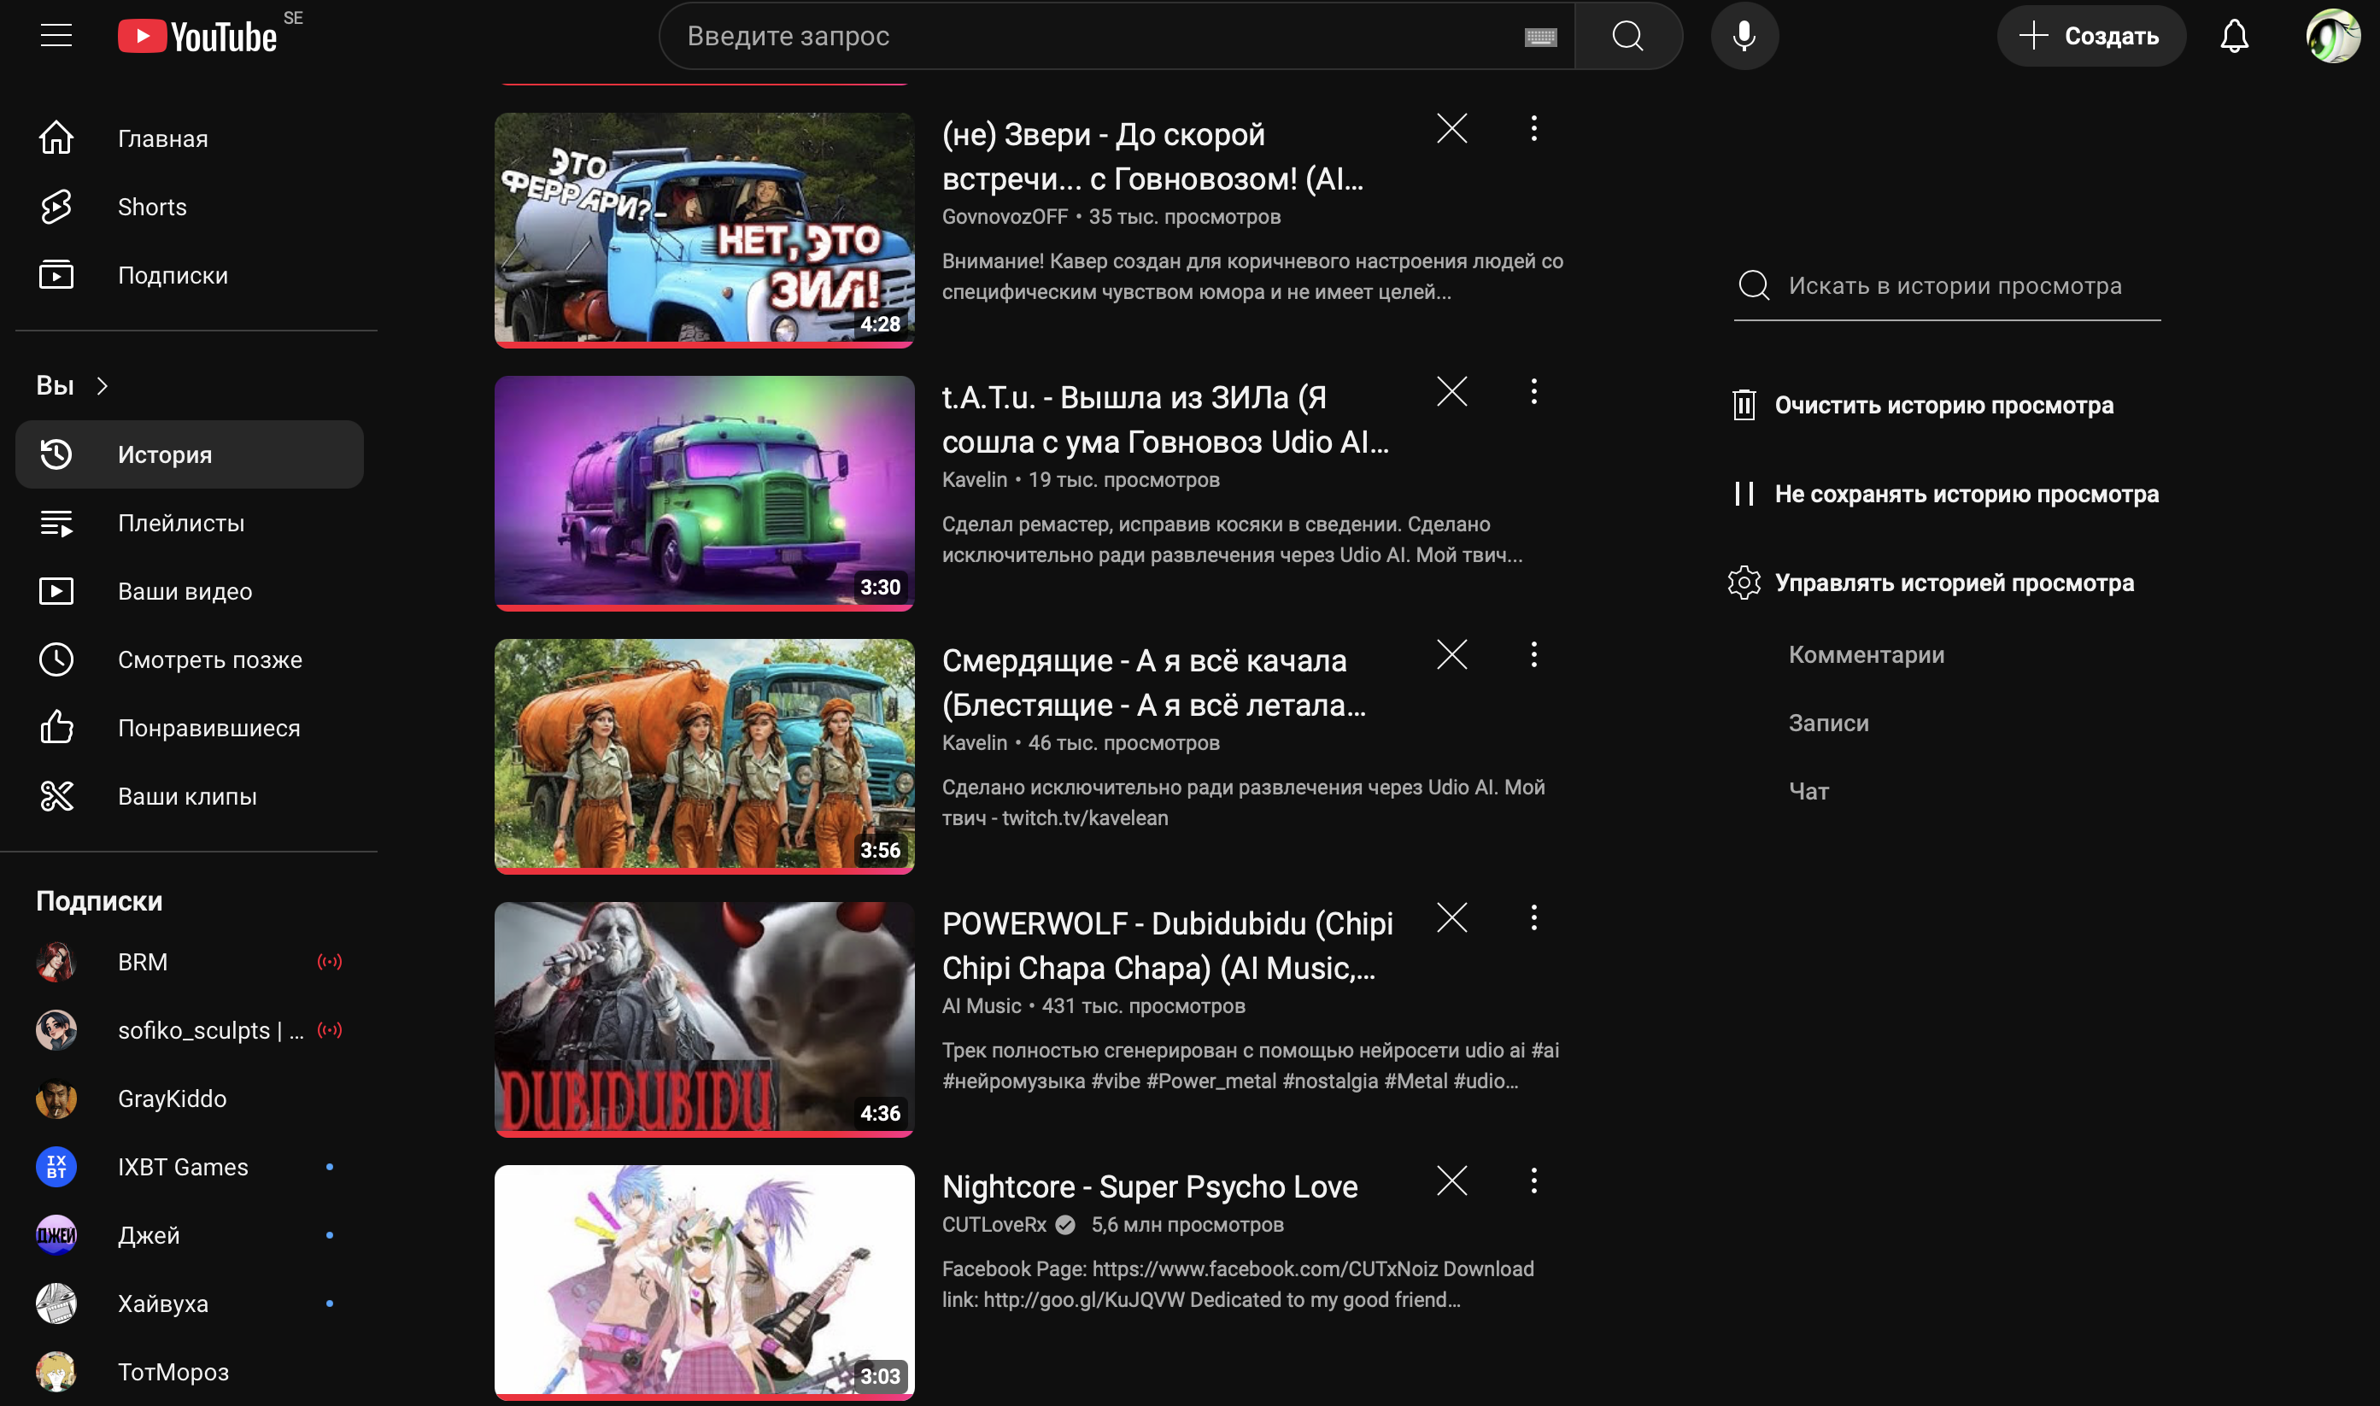Select Плейлисты in sidebar
Image resolution: width=2380 pixels, height=1406 pixels.
pyautogui.click(x=181, y=523)
